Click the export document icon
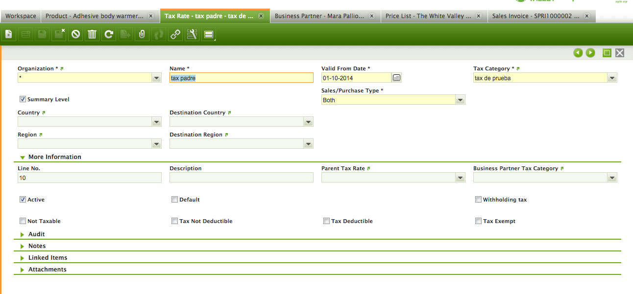Screen dimensions: 633x294 point(125,34)
